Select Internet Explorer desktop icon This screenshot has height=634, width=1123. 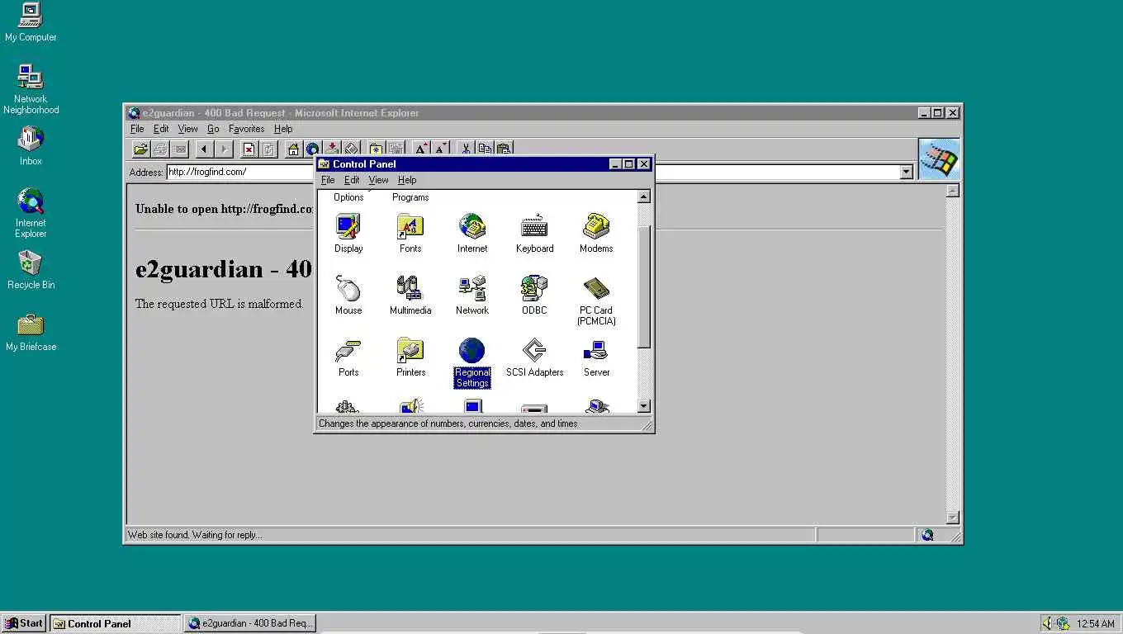click(31, 212)
